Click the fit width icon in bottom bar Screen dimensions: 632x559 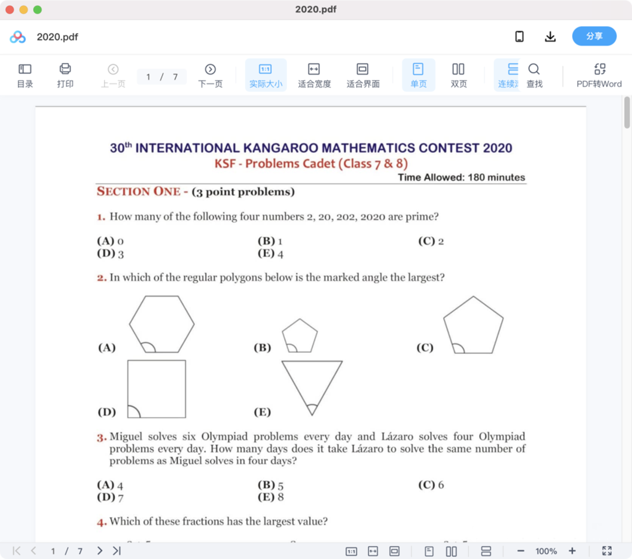pyautogui.click(x=373, y=551)
